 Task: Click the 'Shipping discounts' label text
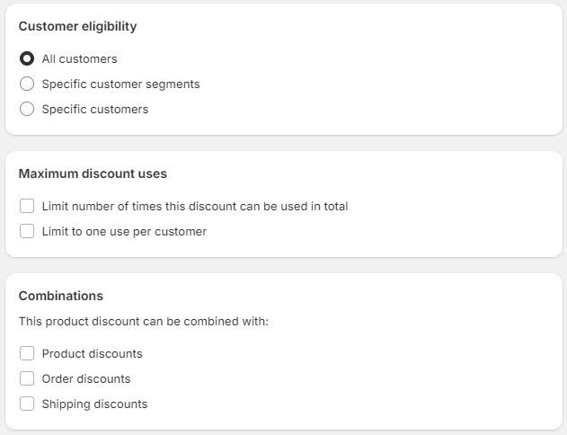(94, 404)
